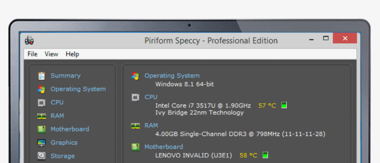Open the Help menu
The image size is (380, 163).
click(x=72, y=54)
